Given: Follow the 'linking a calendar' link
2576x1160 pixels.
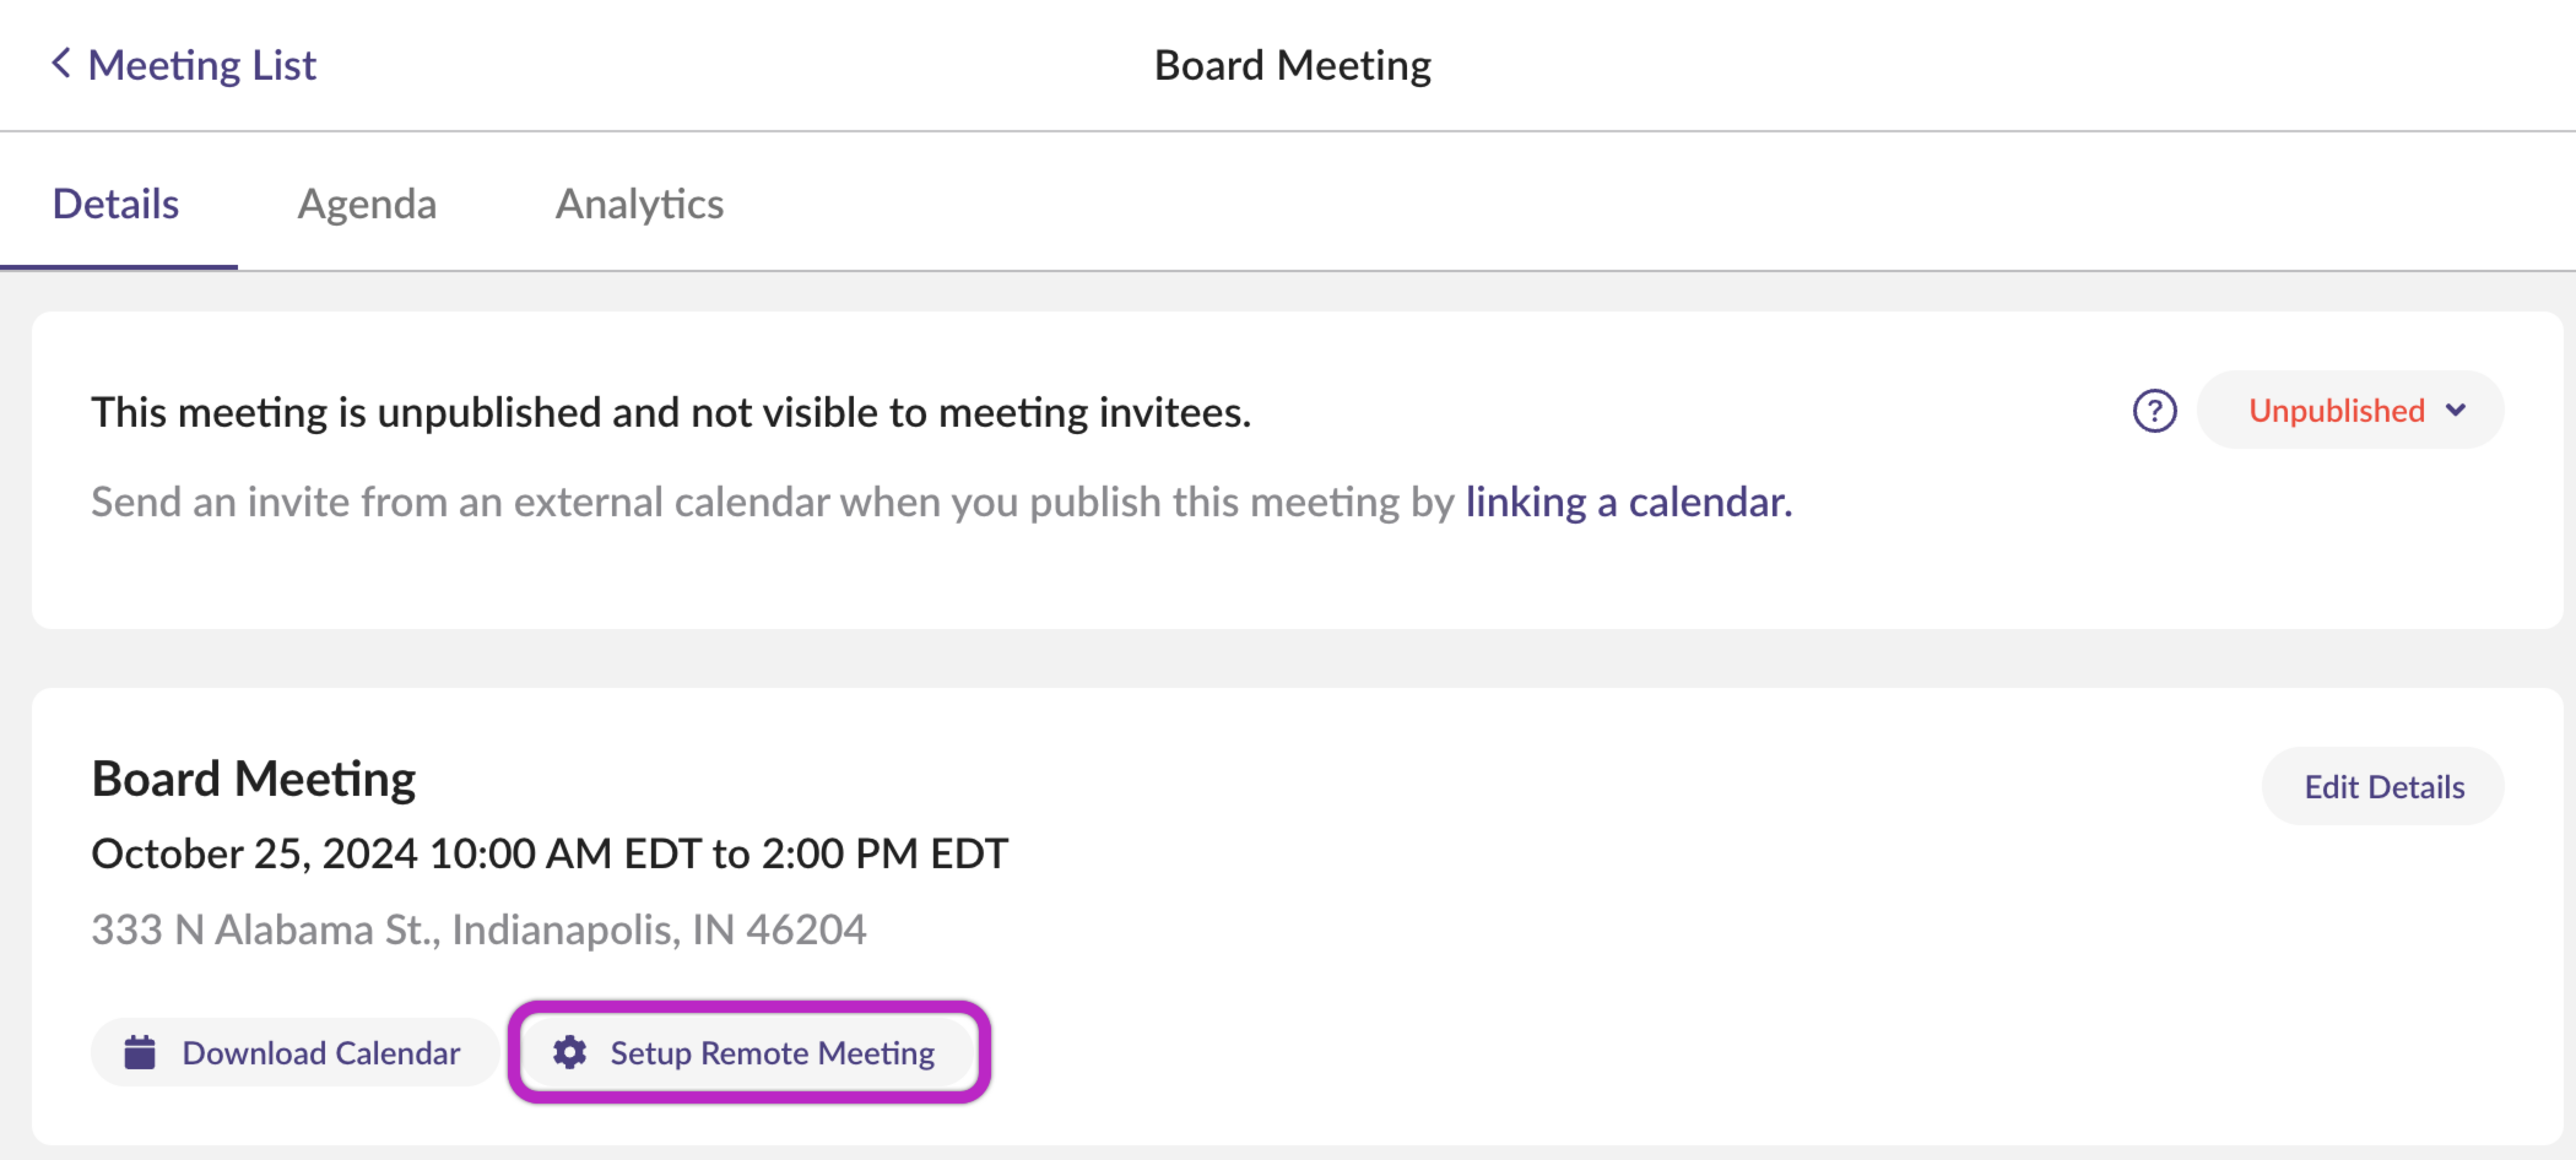Looking at the screenshot, I should pos(1628,502).
